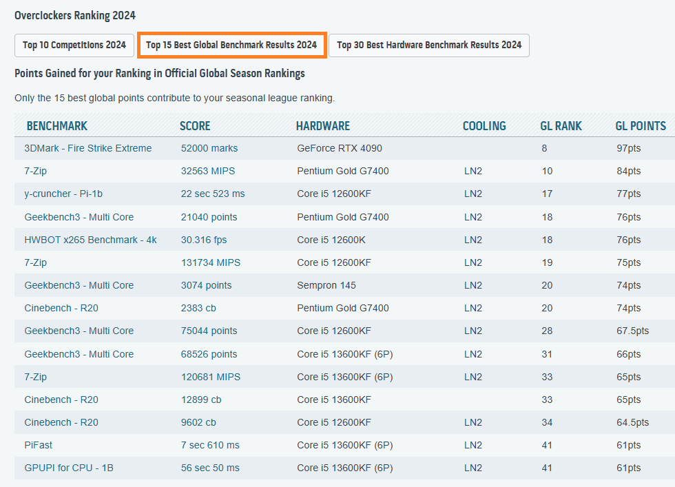Open the y-cruncher - Pi-1b benchmark link

pyautogui.click(x=63, y=194)
